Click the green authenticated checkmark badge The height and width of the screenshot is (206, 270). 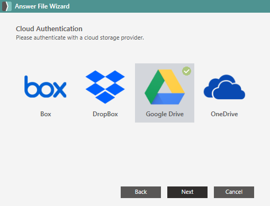point(186,71)
